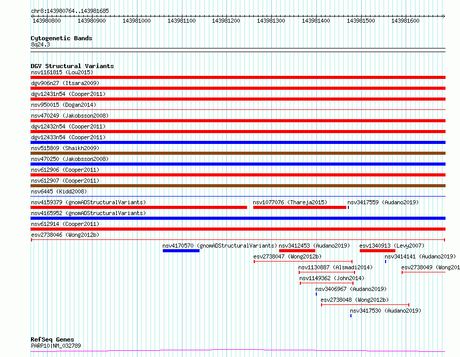Click the small blue nsv3417559 variant marker
Image resolution: width=460 pixels, height=357 pixels.
pyautogui.click(x=348, y=207)
